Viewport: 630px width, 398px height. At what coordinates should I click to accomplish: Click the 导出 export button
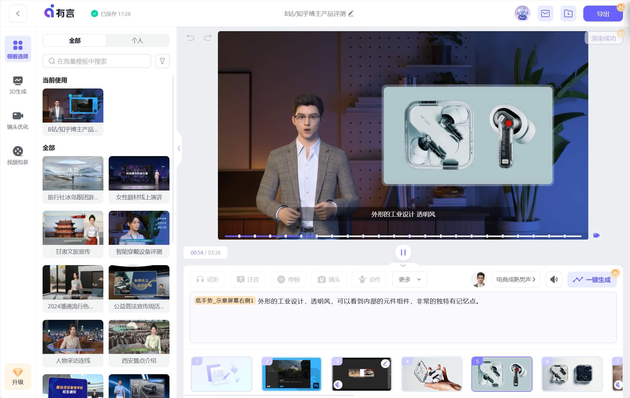click(x=603, y=14)
